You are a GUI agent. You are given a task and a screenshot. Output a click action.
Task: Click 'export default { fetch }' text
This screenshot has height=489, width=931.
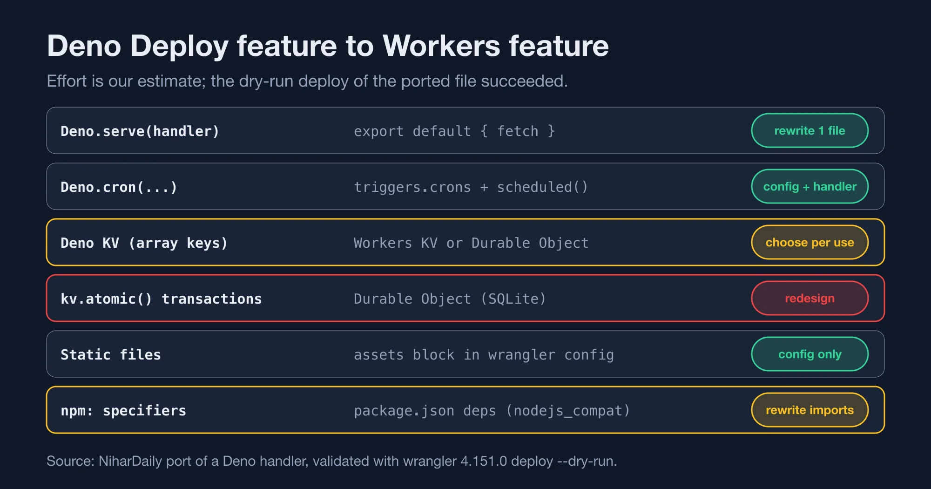[454, 131]
